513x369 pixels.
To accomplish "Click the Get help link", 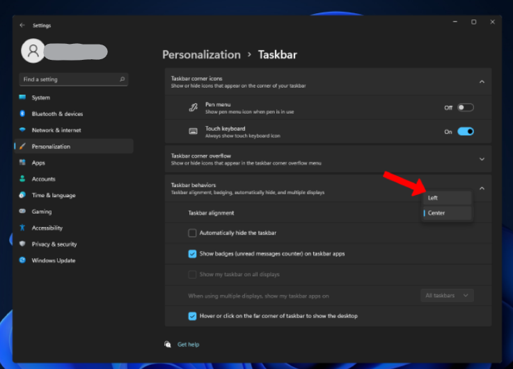I will click(x=188, y=345).
